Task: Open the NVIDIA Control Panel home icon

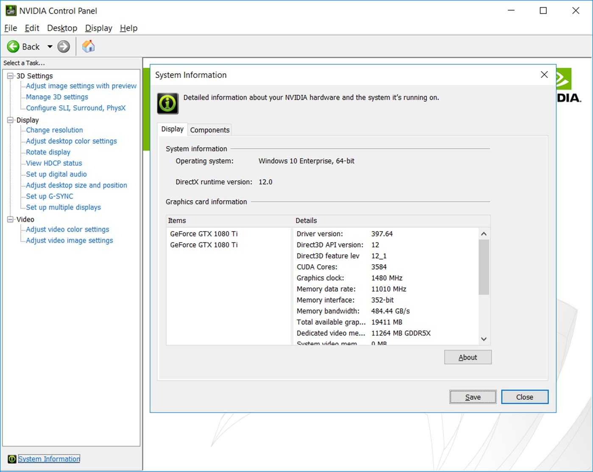Action: [89, 46]
